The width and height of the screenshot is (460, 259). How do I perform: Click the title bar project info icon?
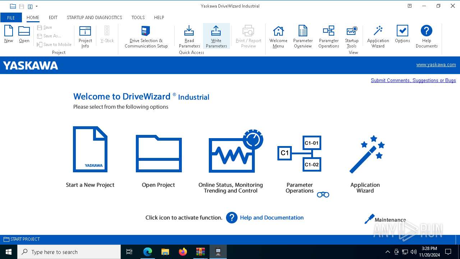coord(30,6)
